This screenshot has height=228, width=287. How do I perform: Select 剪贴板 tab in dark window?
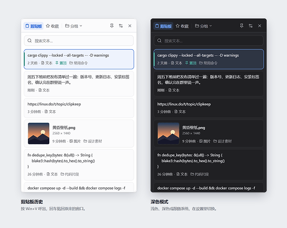(x=163, y=26)
